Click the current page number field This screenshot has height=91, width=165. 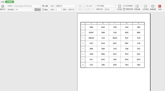click(x=82, y=6)
